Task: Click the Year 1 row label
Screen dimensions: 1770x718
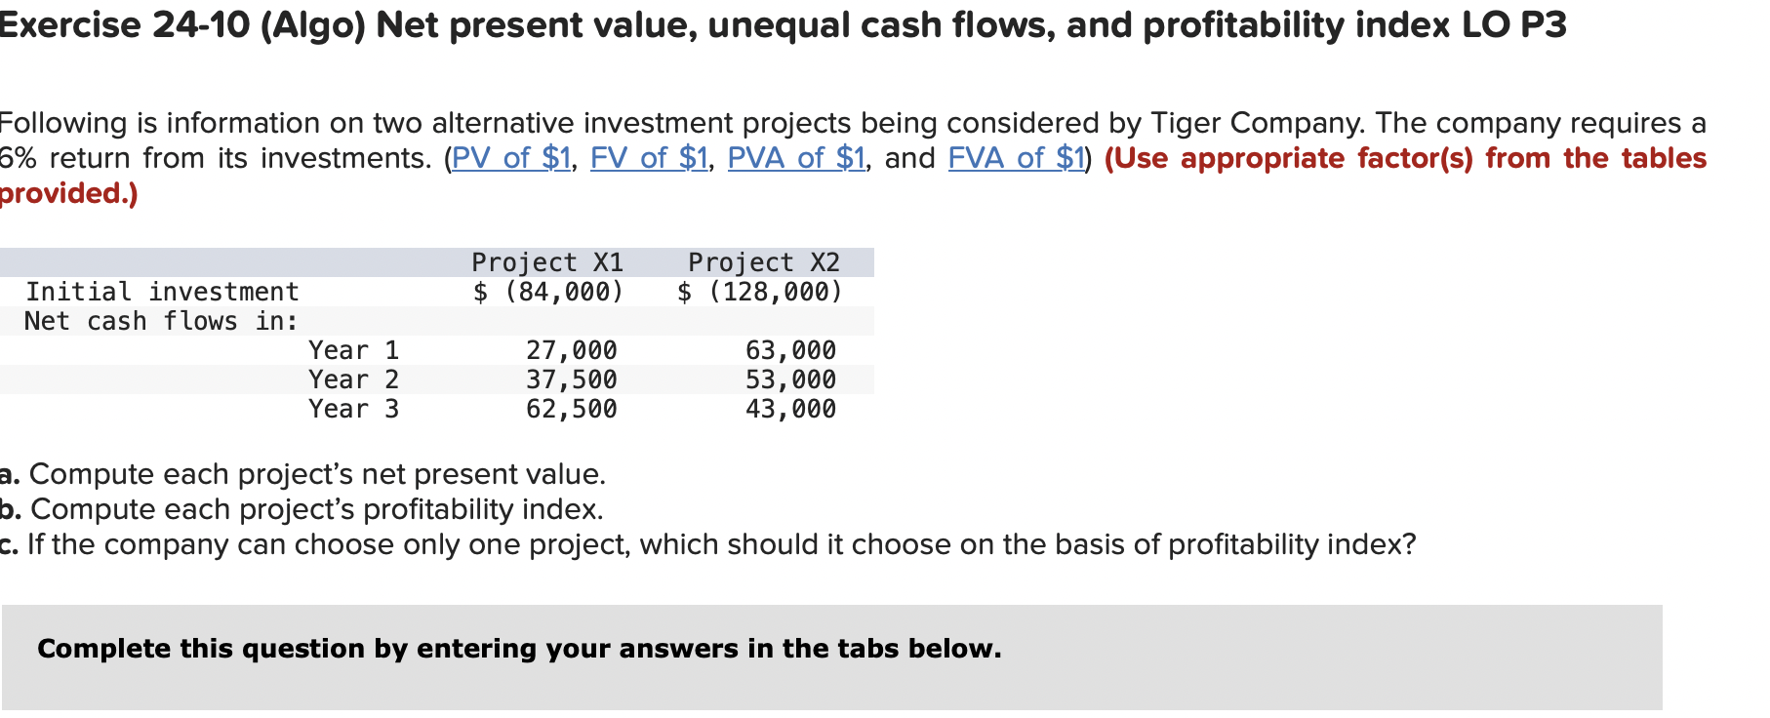Action: [x=354, y=350]
